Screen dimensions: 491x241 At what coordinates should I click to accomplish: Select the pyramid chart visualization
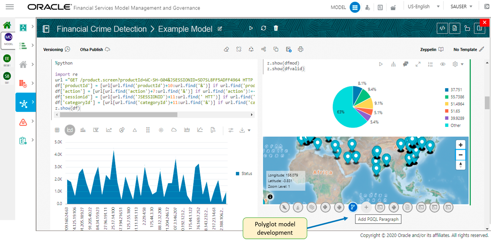135,130
